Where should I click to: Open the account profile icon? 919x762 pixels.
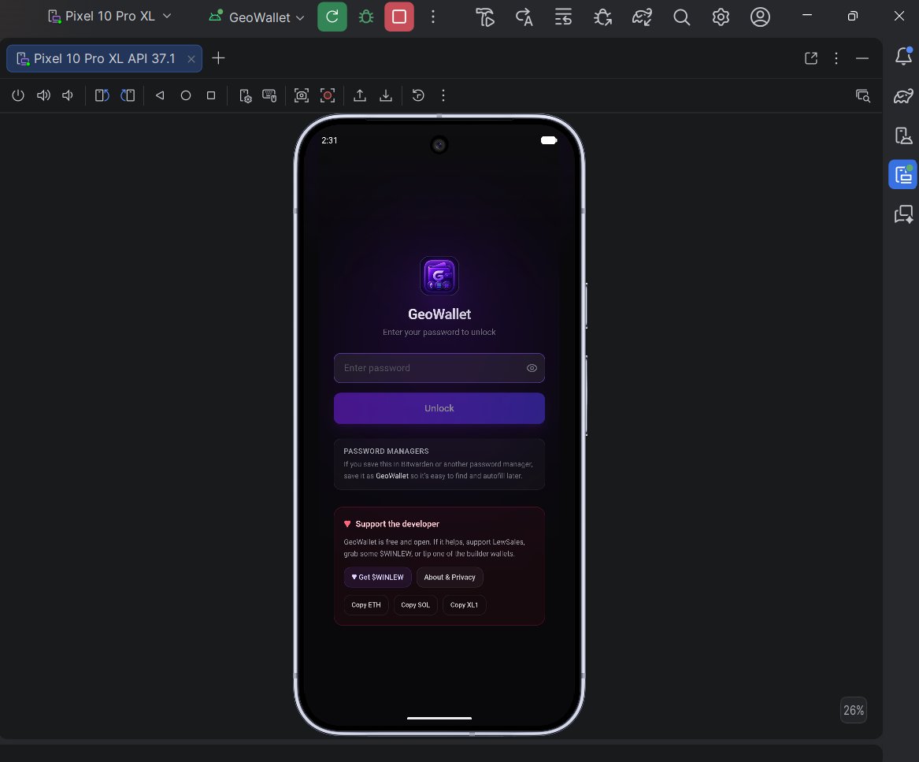click(760, 17)
